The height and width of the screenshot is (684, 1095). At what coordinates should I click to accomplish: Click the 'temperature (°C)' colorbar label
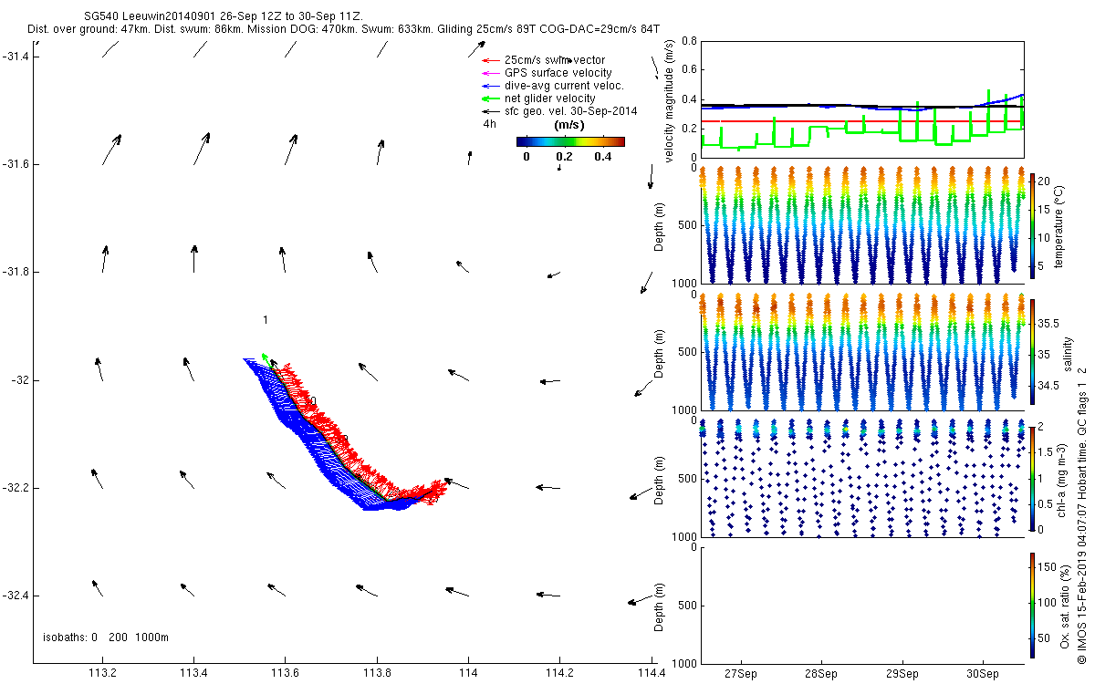[1061, 225]
